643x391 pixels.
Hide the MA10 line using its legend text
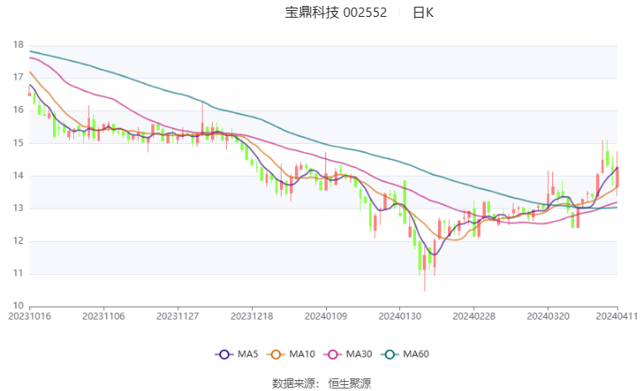point(301,355)
